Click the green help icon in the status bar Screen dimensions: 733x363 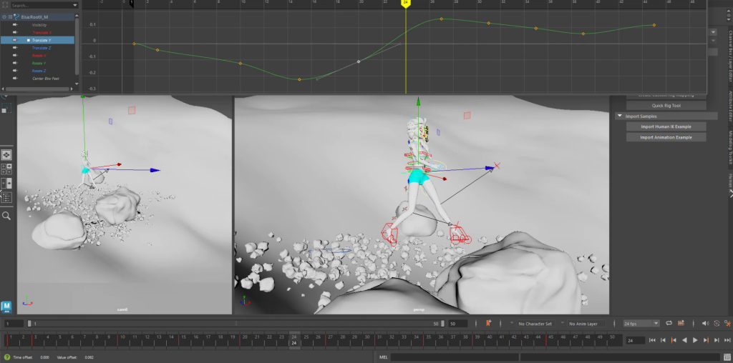point(7,357)
